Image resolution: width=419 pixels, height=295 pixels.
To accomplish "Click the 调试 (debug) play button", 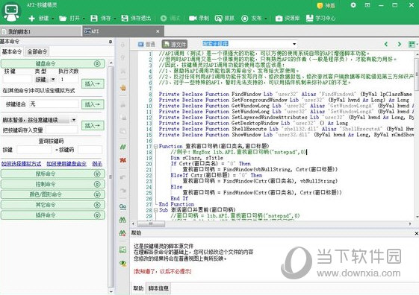I will tap(170, 18).
